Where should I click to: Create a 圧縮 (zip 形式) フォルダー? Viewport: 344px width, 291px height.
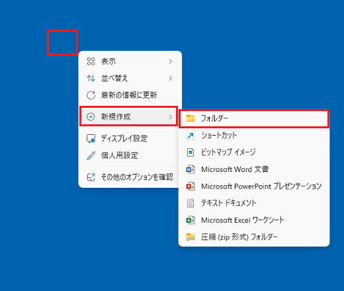click(254, 237)
